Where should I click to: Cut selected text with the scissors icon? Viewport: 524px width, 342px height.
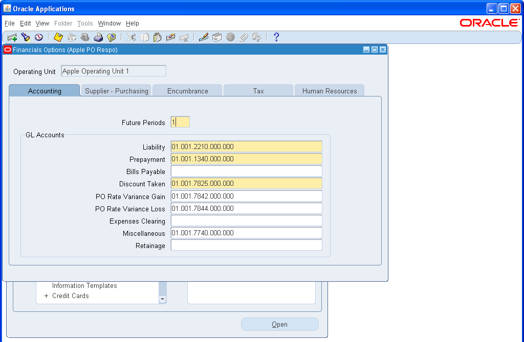tap(130, 37)
